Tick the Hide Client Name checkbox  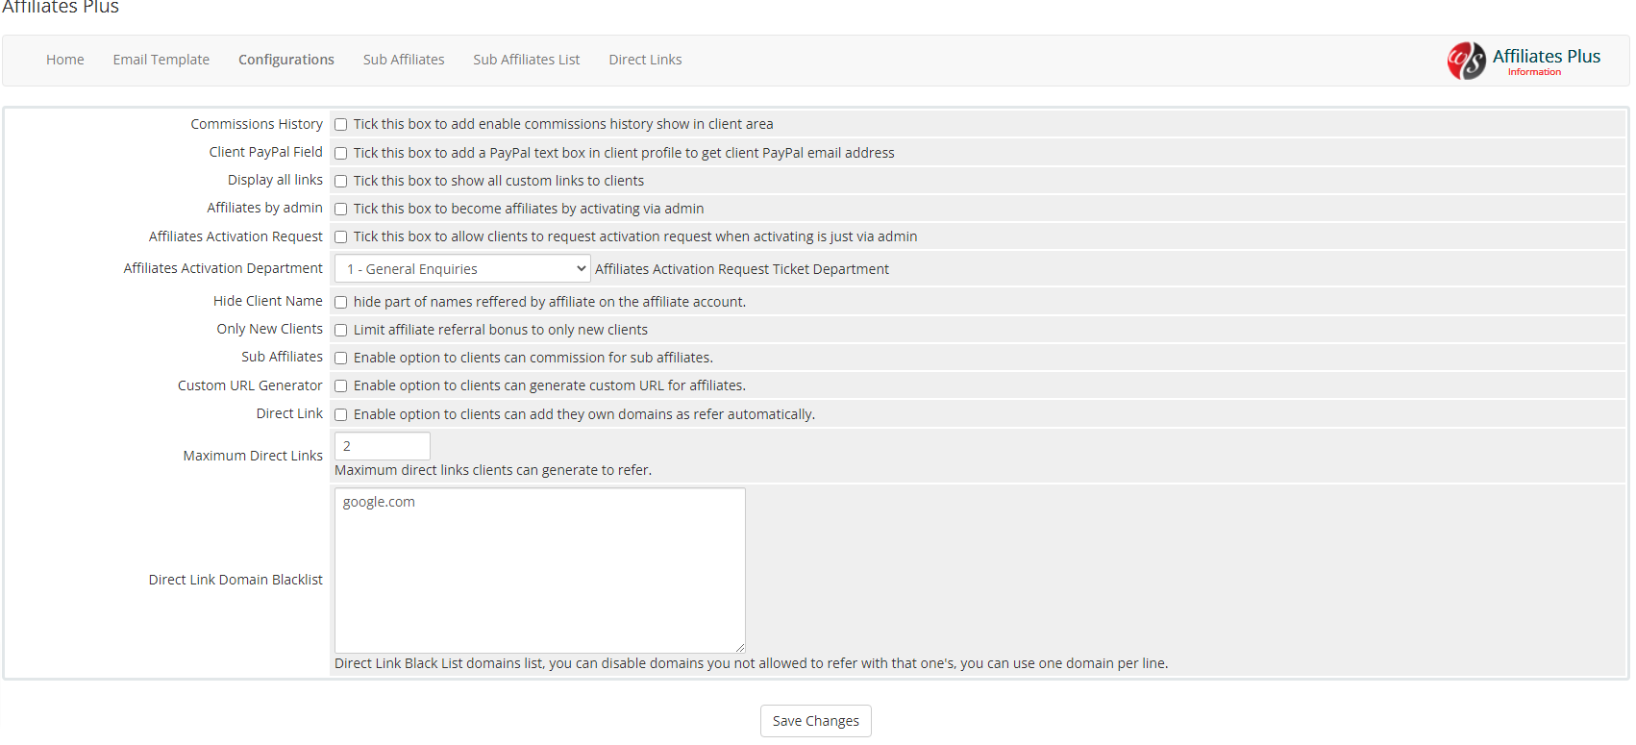(340, 302)
